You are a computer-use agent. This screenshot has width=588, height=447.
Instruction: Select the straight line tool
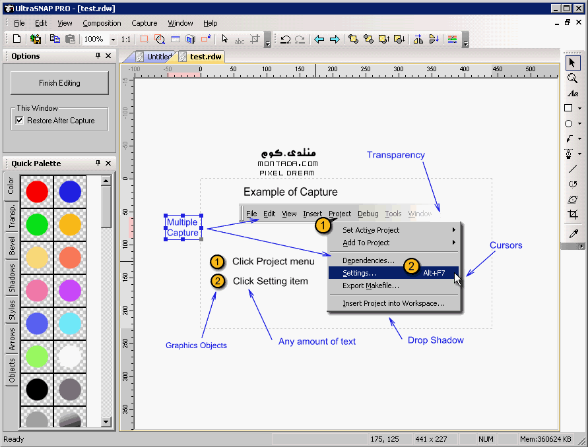pos(572,169)
